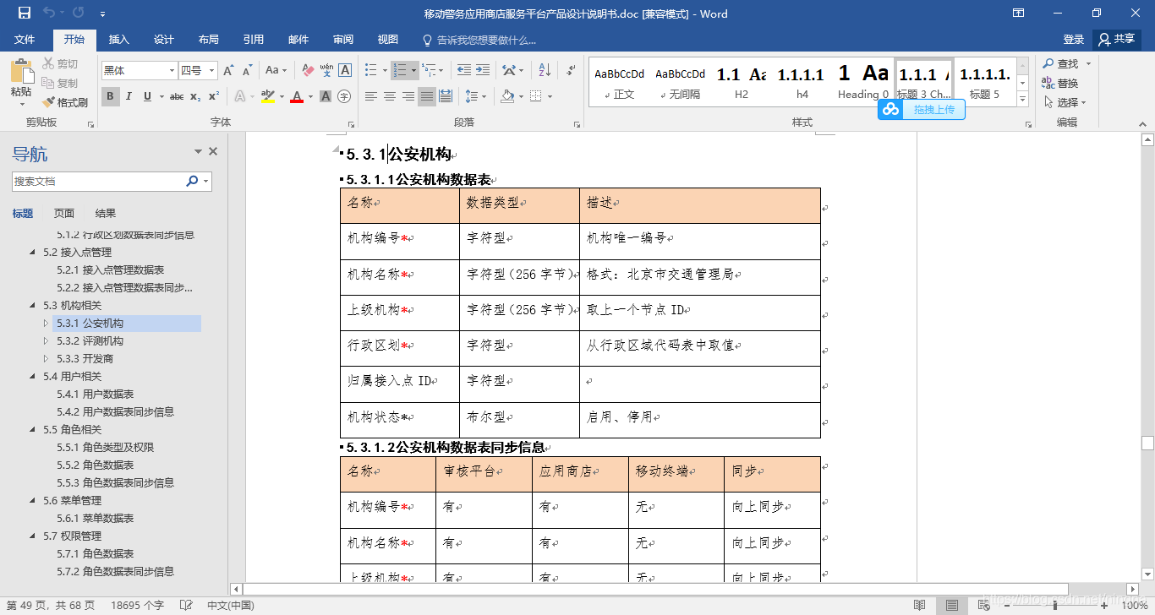Toggle Bold formatting button
The image size is (1155, 615).
pos(110,96)
